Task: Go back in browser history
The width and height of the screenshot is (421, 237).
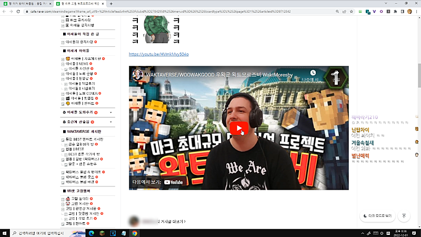Action: (x=4, y=12)
